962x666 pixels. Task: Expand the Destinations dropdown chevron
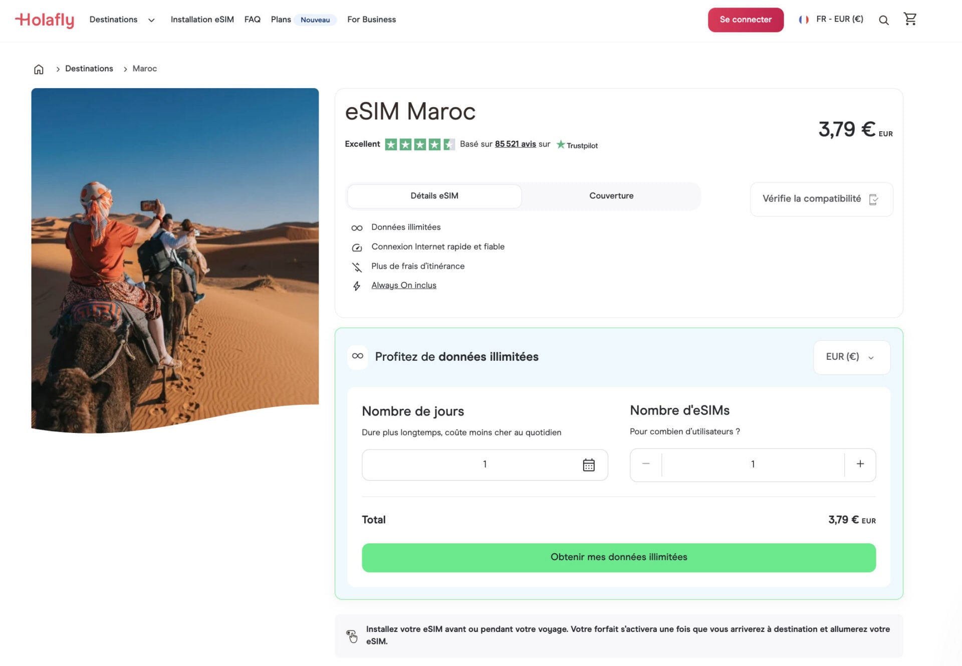coord(151,20)
